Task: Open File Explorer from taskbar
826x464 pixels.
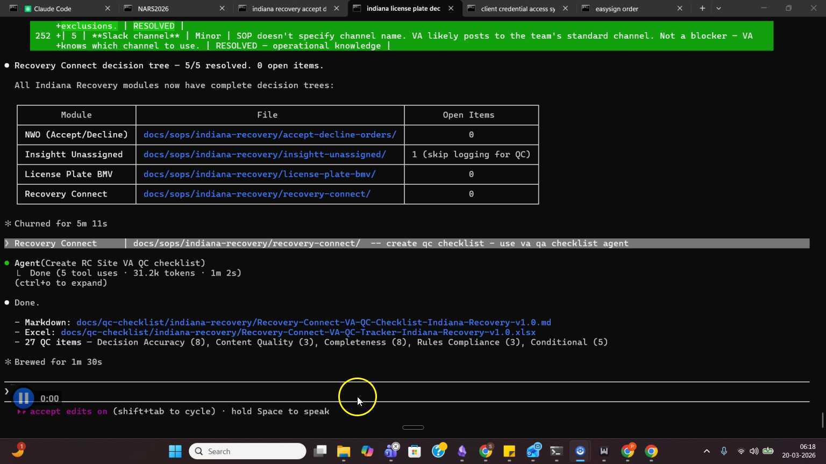Action: pos(344,451)
